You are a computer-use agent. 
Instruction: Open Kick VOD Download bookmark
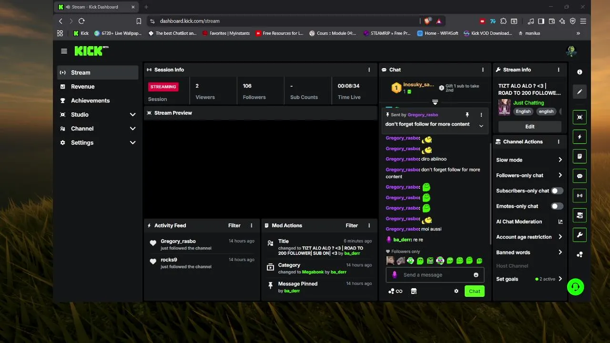[488, 33]
